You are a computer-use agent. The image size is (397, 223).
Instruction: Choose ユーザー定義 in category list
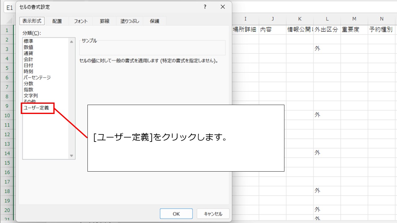pos(36,108)
